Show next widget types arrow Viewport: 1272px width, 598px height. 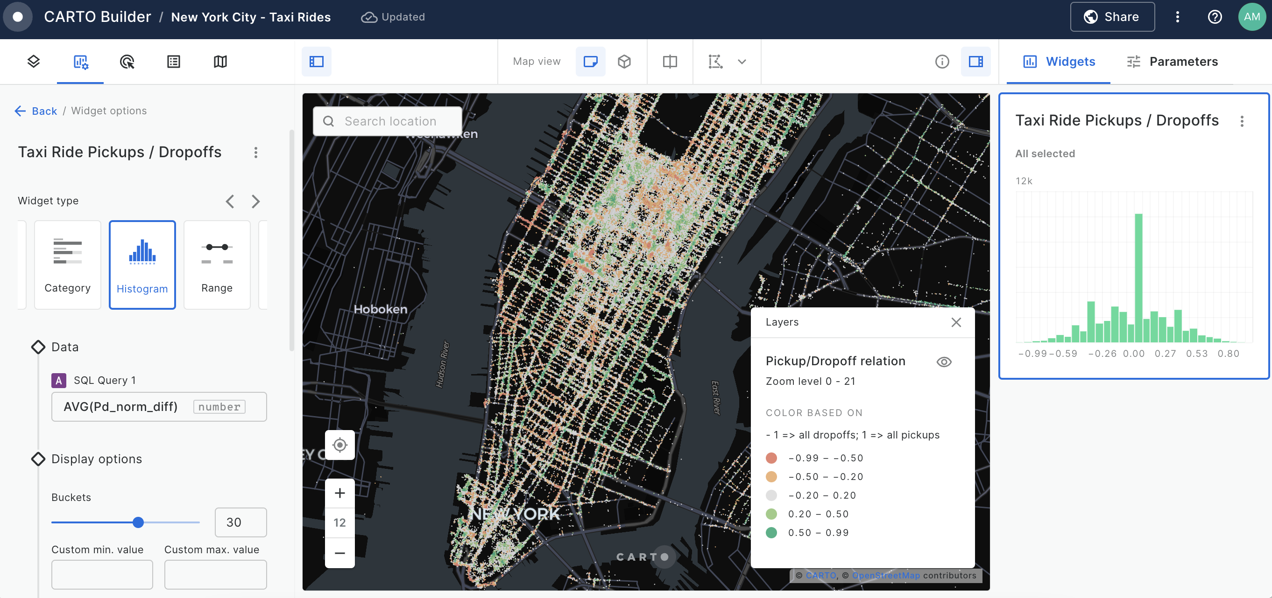click(255, 202)
